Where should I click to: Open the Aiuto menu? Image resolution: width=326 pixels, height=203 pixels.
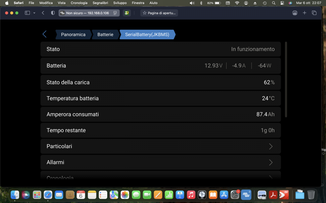154,3
